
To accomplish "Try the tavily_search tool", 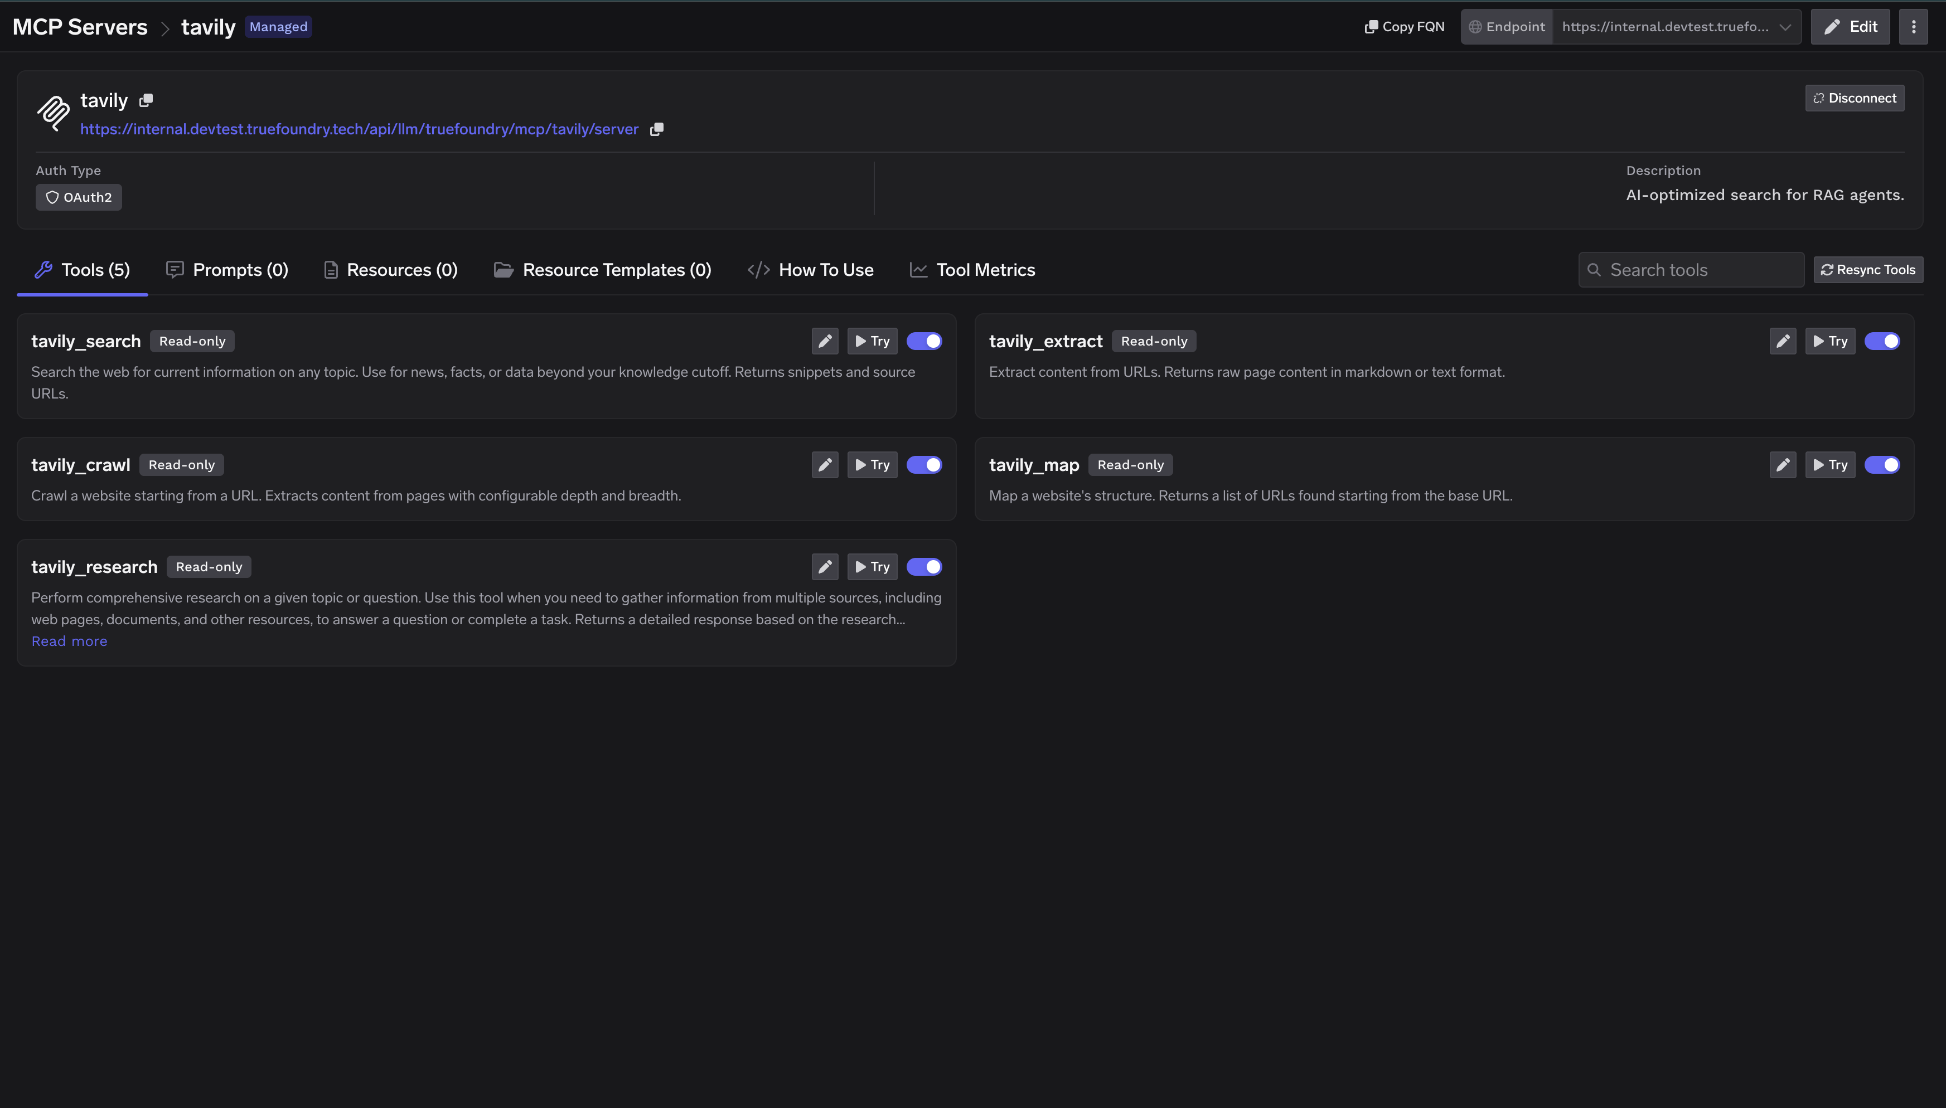I will pos(873,341).
